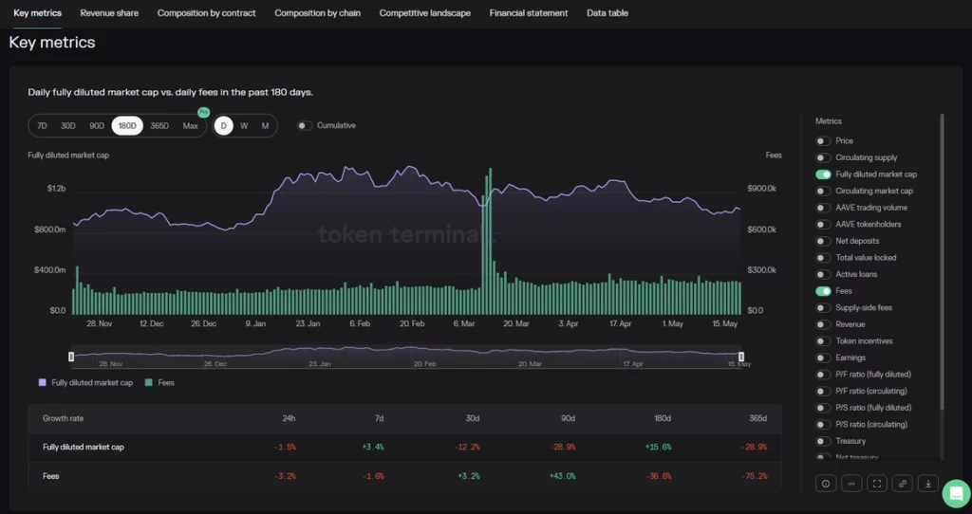Expand chart to fullscreen view
Screen dimensions: 972x514
(877, 484)
